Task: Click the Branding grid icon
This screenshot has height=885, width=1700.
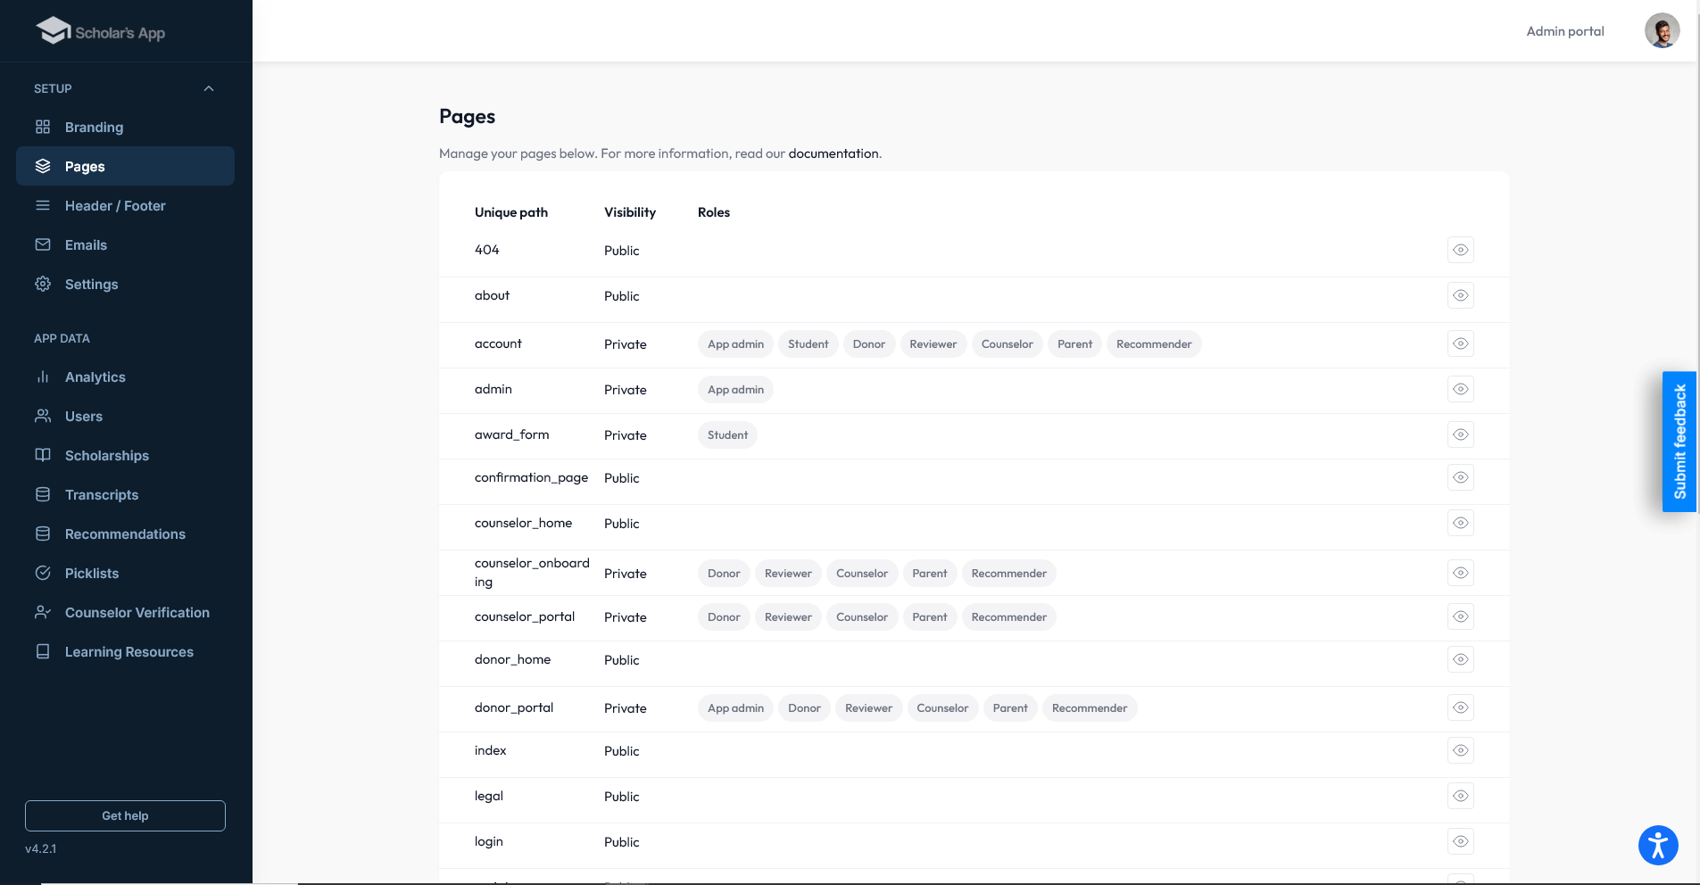Action: pyautogui.click(x=43, y=127)
